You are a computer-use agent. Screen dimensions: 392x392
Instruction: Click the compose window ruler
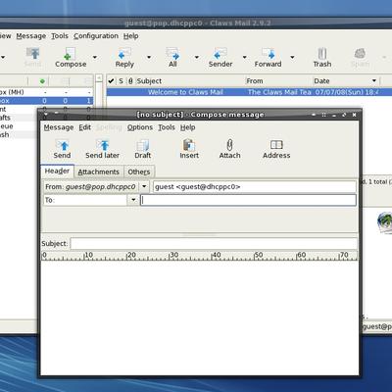199,256
